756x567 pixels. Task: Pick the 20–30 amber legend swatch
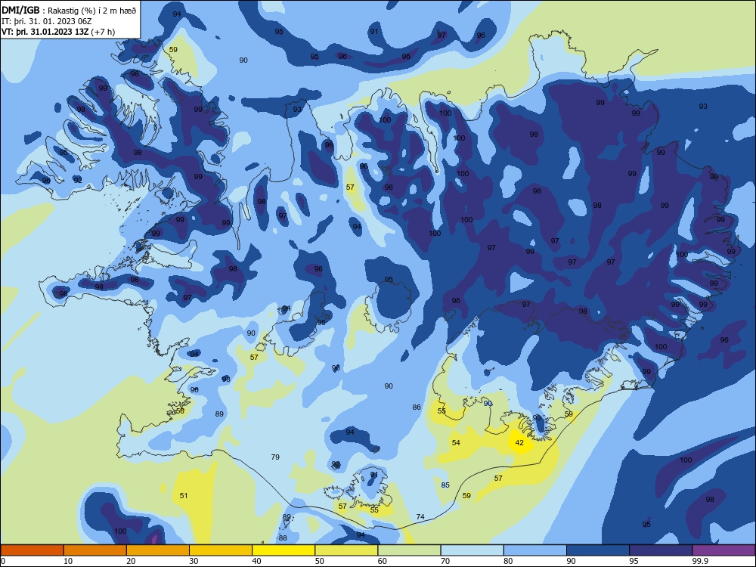point(158,550)
